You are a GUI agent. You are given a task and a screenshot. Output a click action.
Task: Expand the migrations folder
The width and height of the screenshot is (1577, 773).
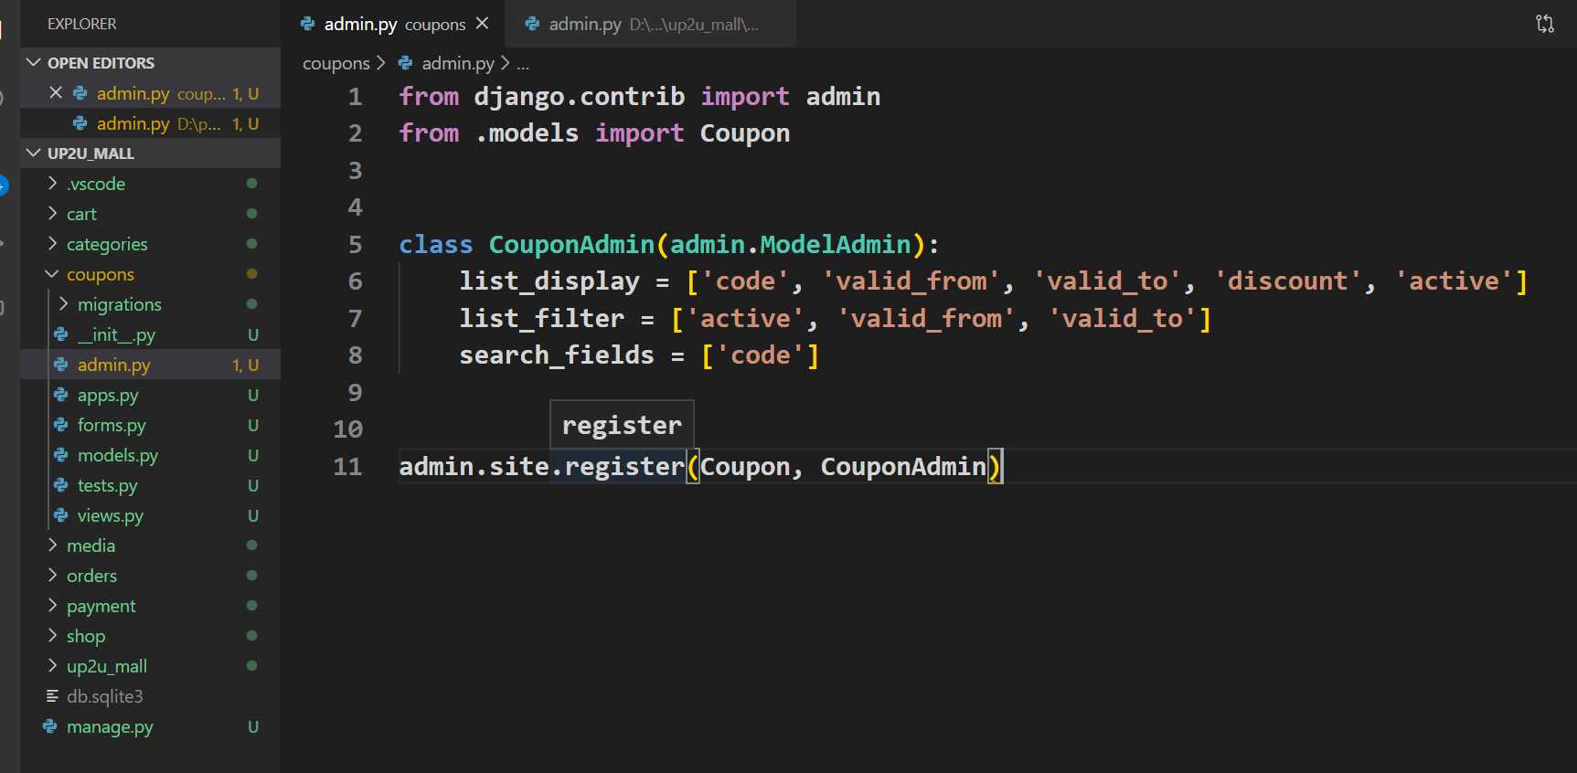click(x=151, y=304)
